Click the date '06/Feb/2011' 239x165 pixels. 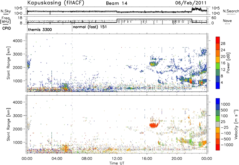click(x=191, y=3)
